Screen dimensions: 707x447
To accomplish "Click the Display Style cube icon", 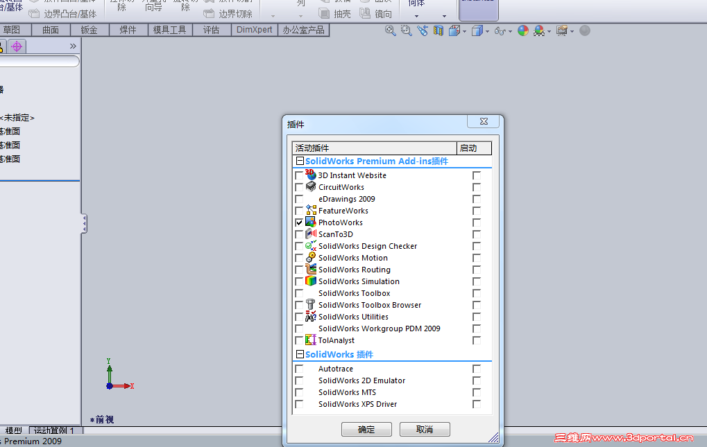I will [477, 30].
